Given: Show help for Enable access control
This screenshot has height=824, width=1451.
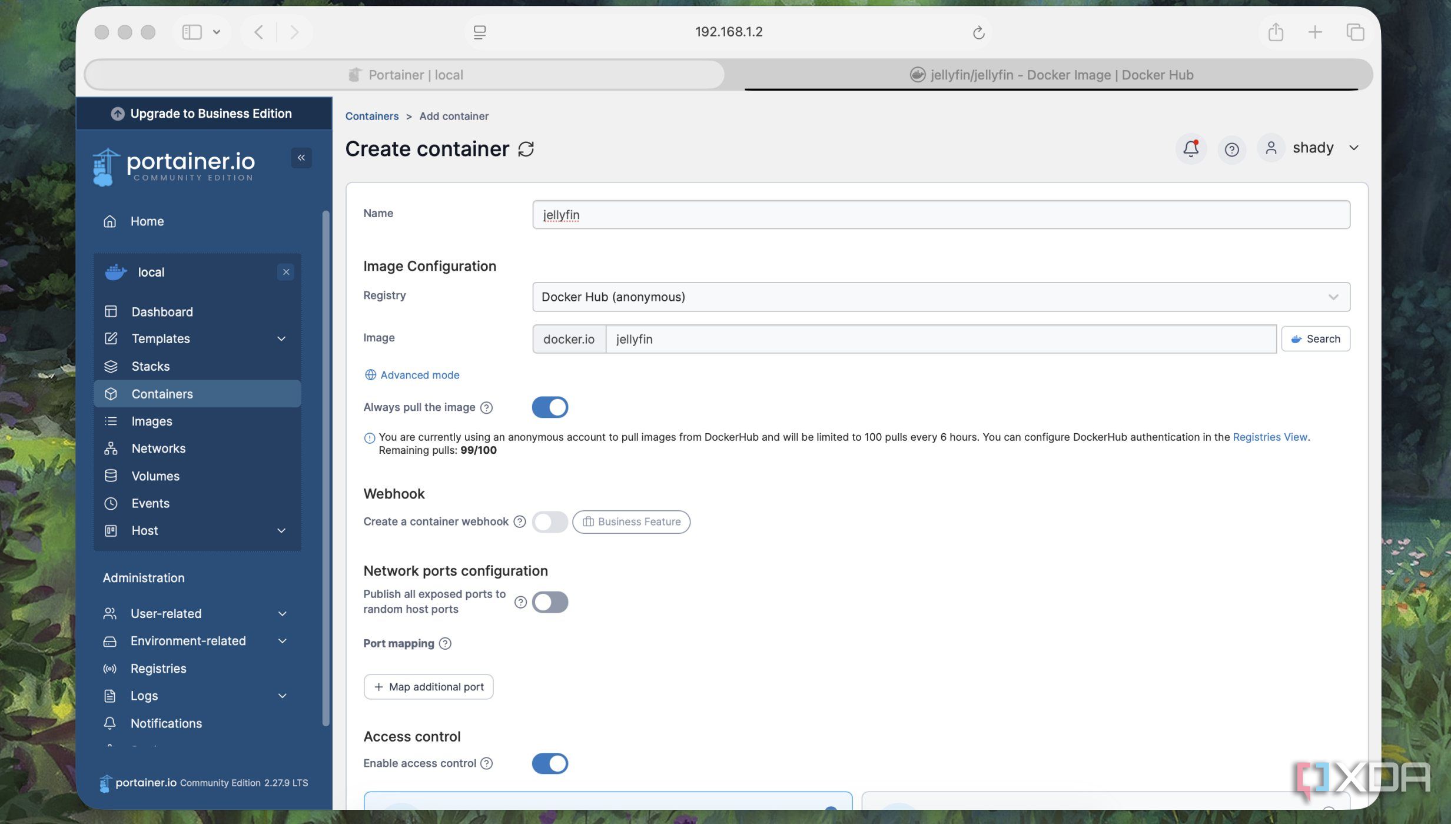Looking at the screenshot, I should 486,763.
